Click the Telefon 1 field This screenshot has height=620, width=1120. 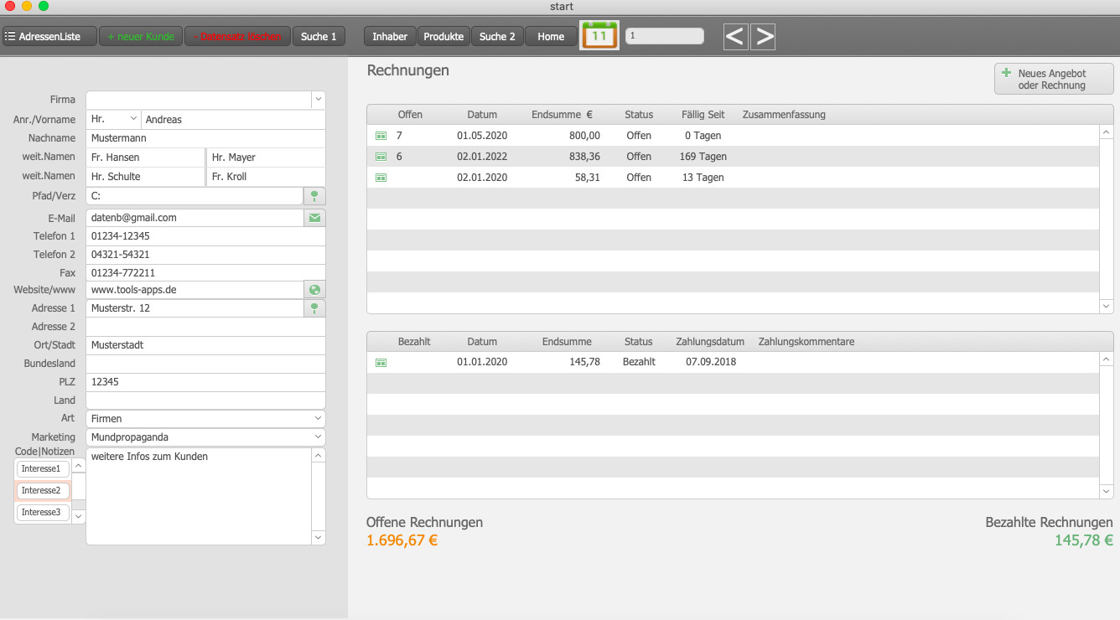point(205,236)
